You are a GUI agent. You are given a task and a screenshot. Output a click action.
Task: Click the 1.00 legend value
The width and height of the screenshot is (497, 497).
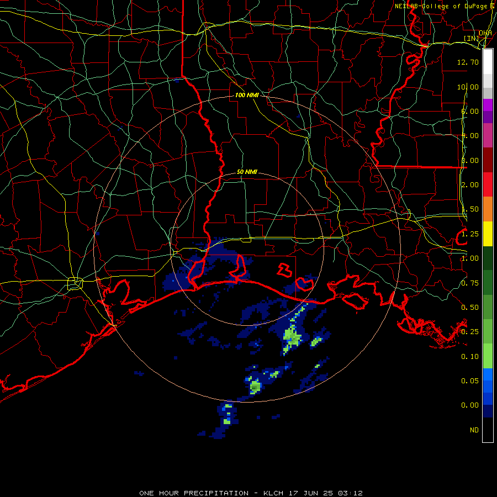[x=470, y=258]
